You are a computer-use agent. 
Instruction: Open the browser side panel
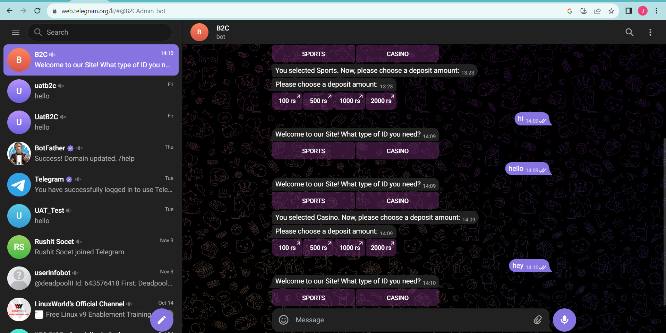[629, 11]
